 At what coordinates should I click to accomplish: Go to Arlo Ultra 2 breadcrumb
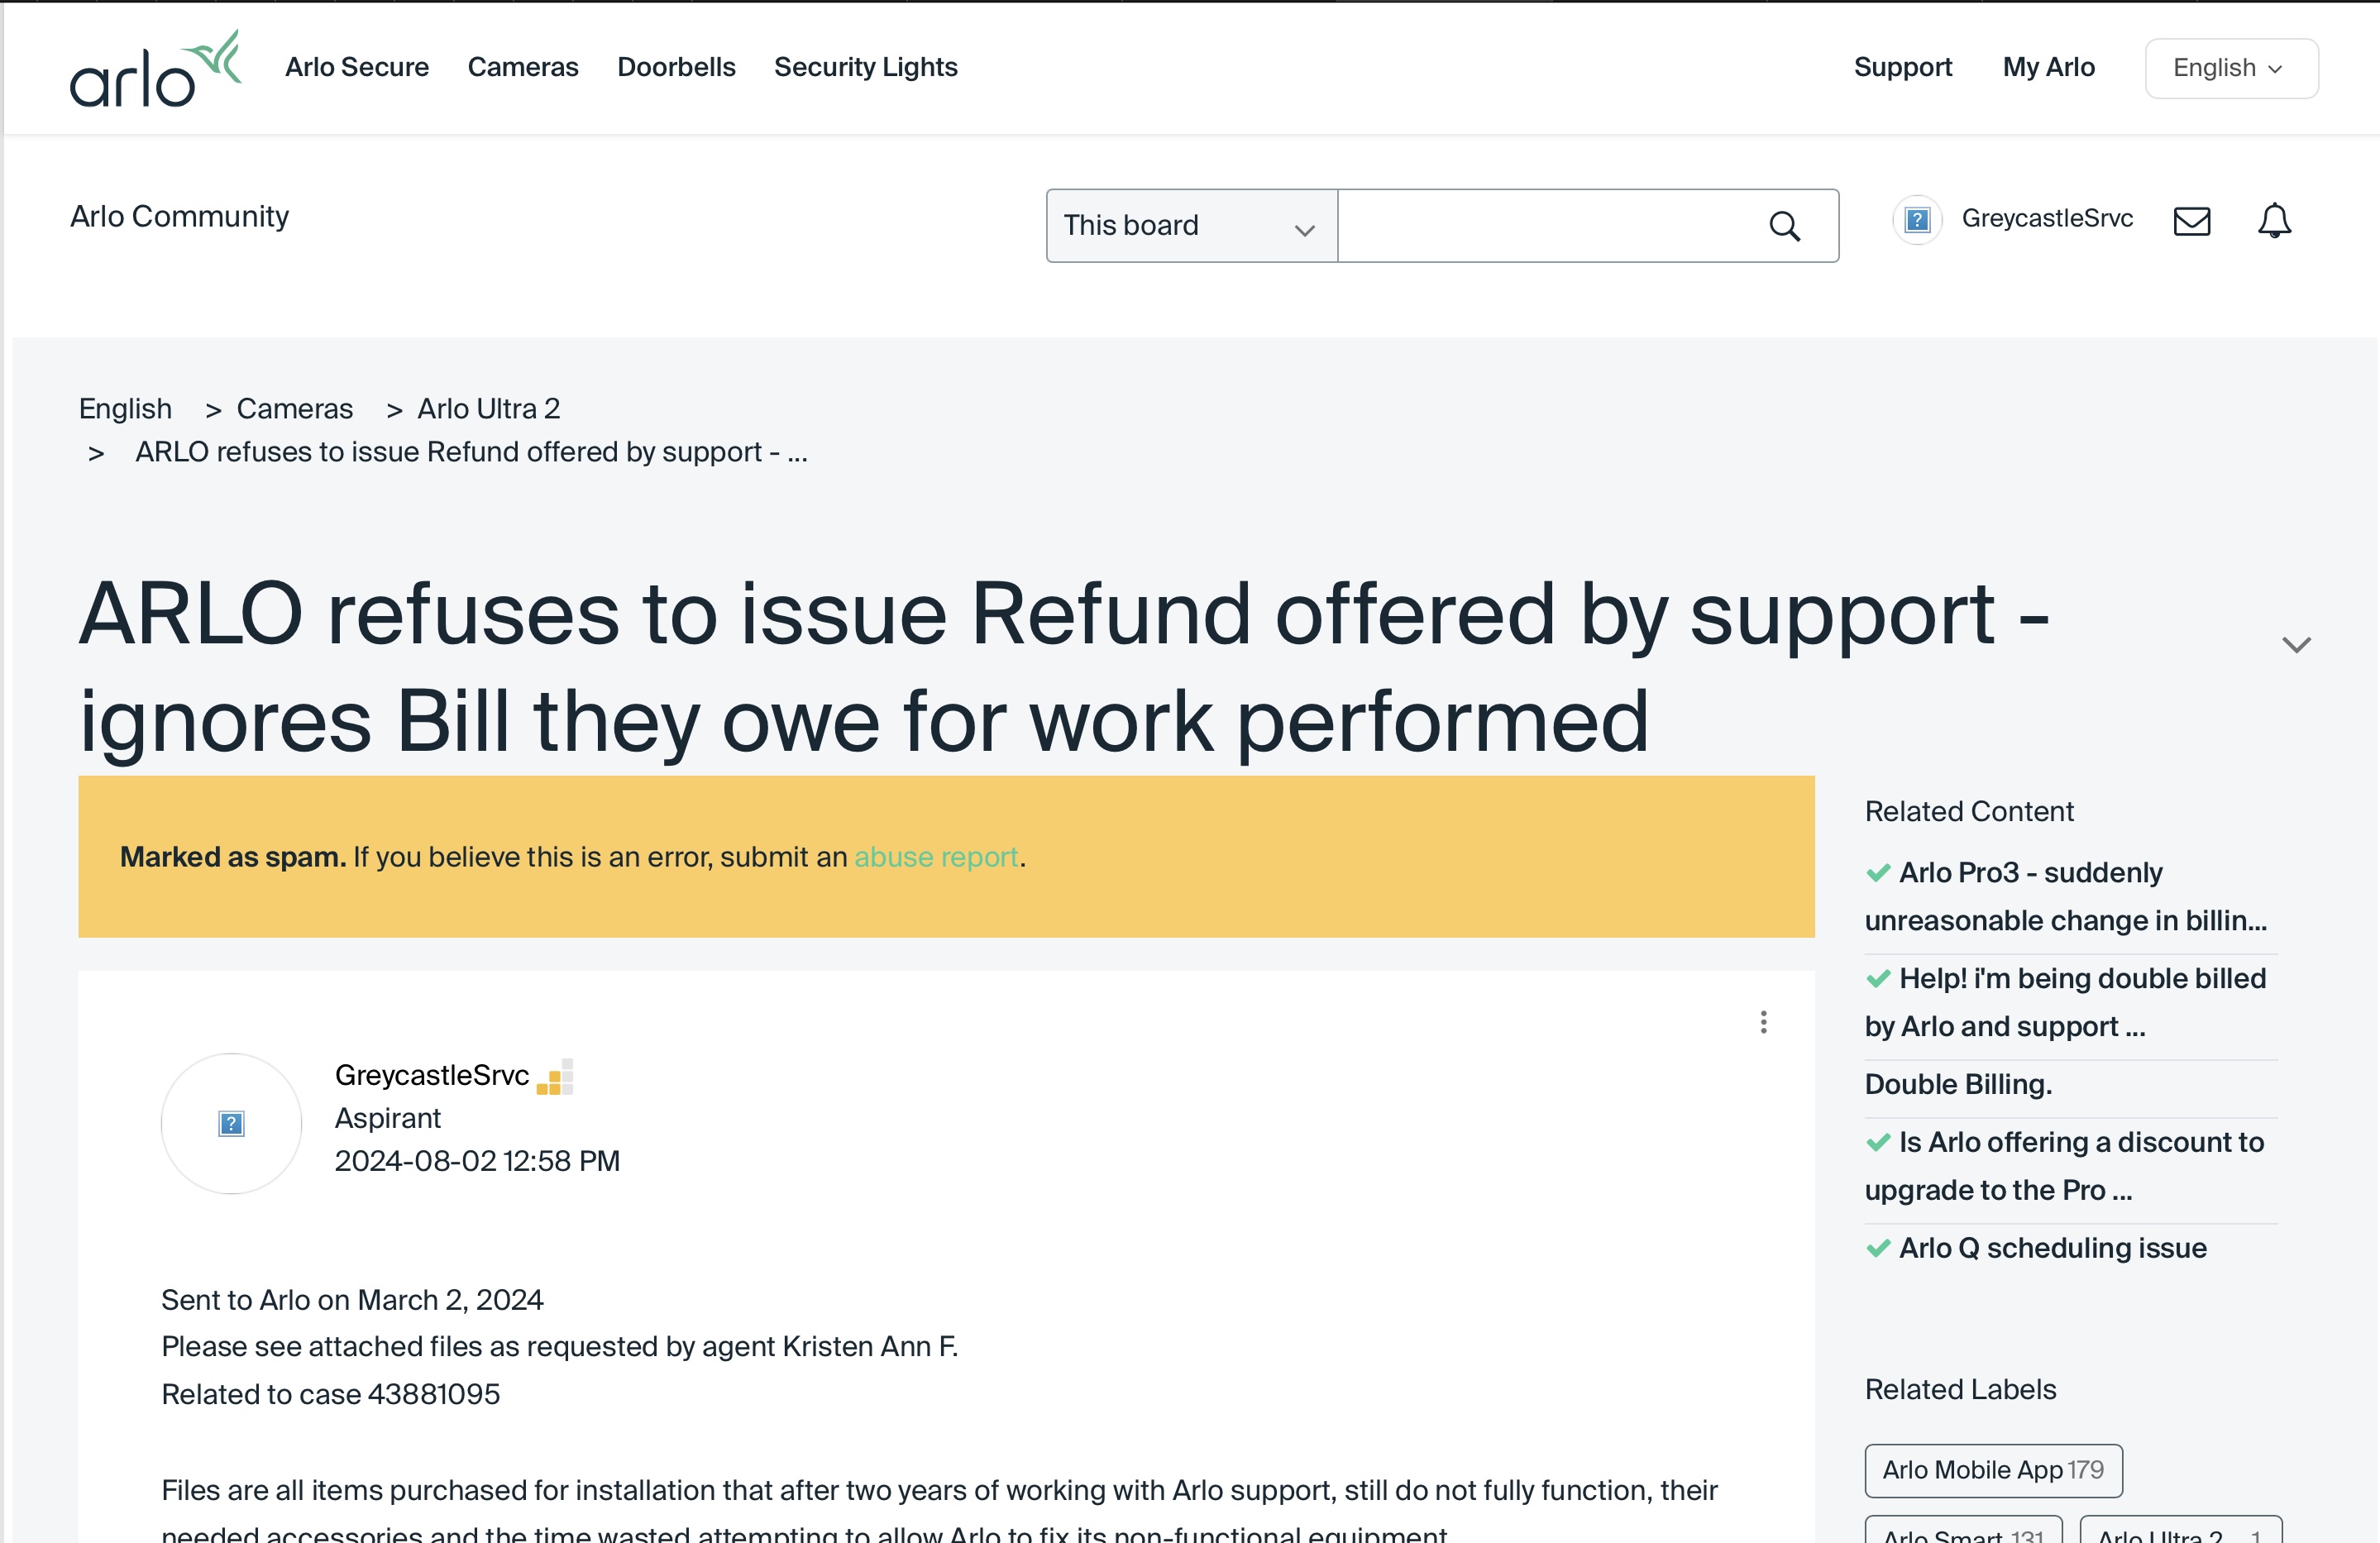tap(487, 408)
